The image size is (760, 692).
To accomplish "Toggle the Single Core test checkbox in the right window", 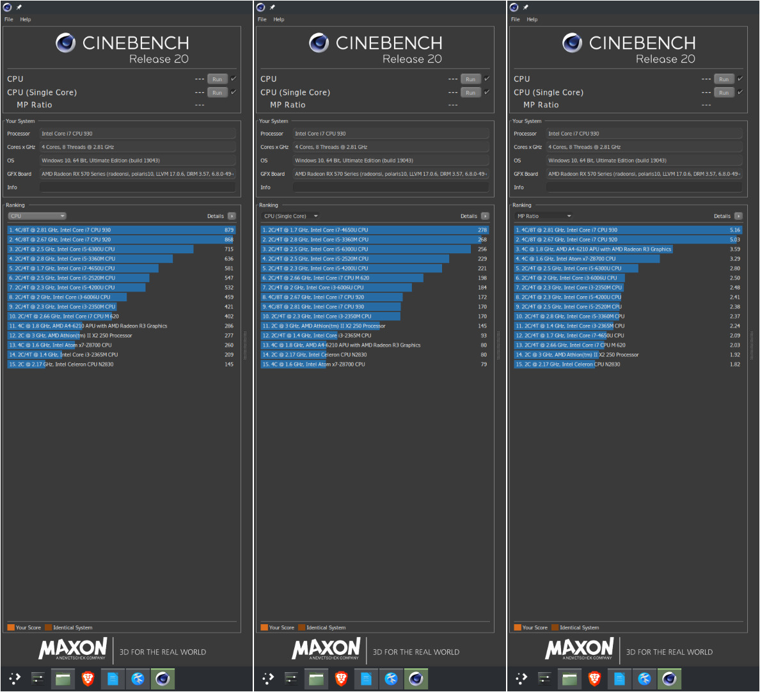I will [x=740, y=92].
